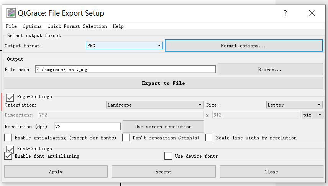Close the File Export Setup dialog window
Screen dimensions: 328x186
312,13
